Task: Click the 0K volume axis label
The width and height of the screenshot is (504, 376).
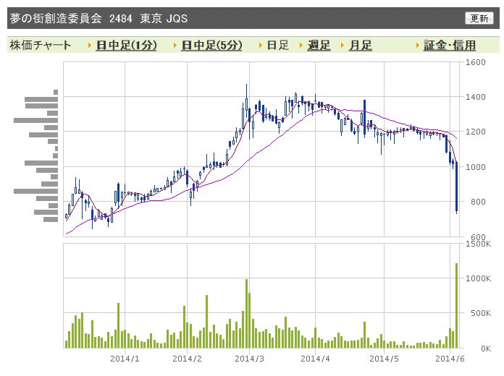Action: [486, 349]
